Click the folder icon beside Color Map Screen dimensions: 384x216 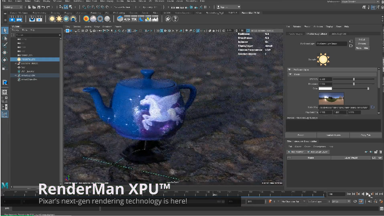(x=373, y=107)
